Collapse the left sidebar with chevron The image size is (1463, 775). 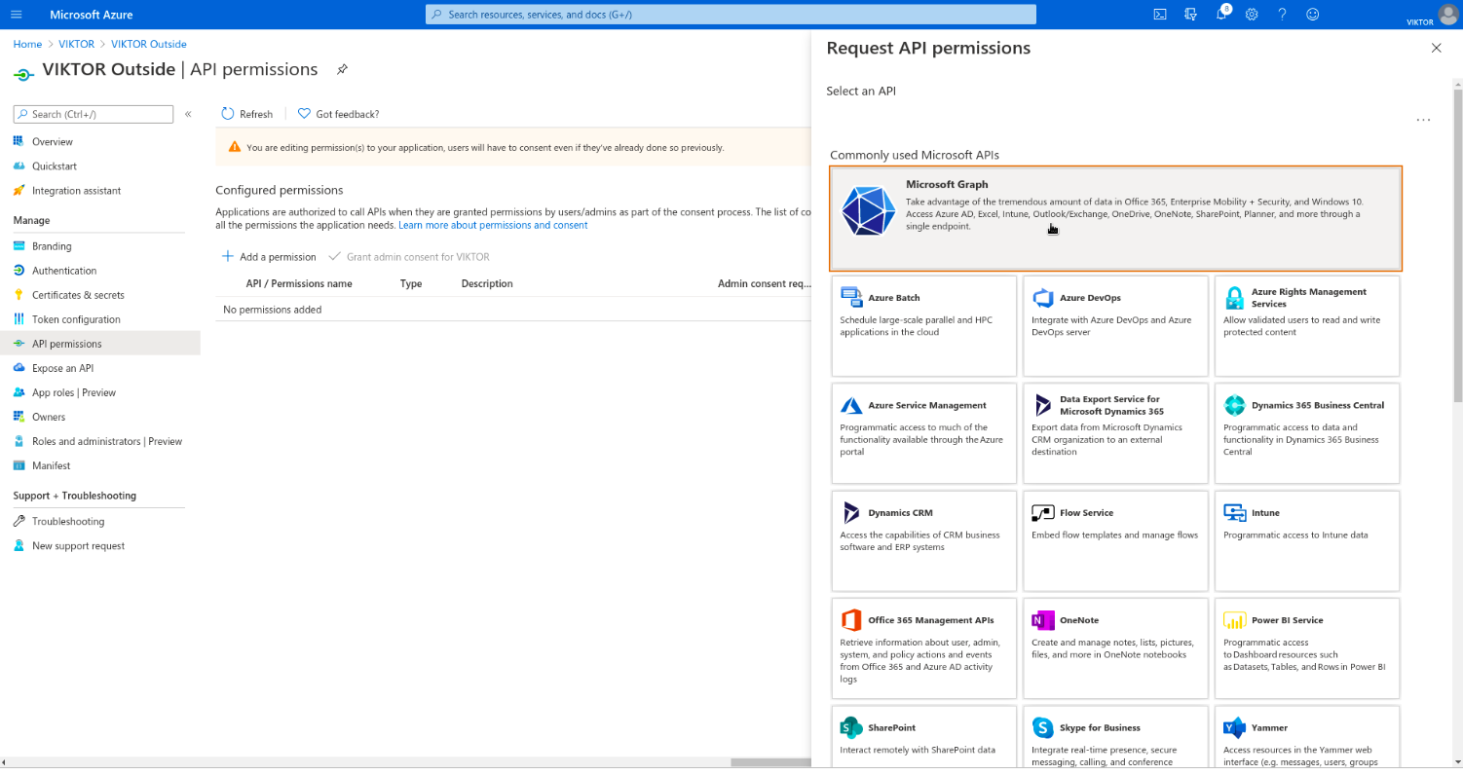pos(188,115)
